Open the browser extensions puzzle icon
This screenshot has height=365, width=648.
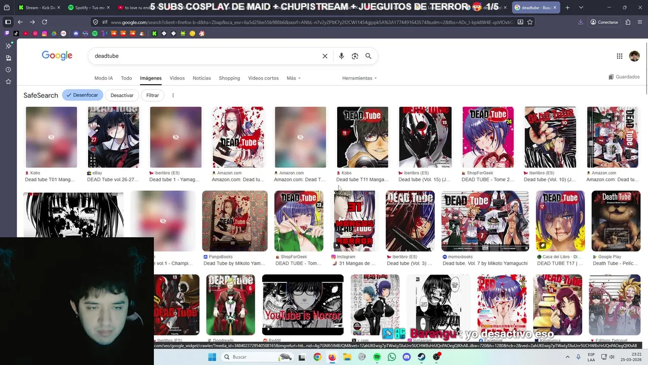click(x=628, y=22)
